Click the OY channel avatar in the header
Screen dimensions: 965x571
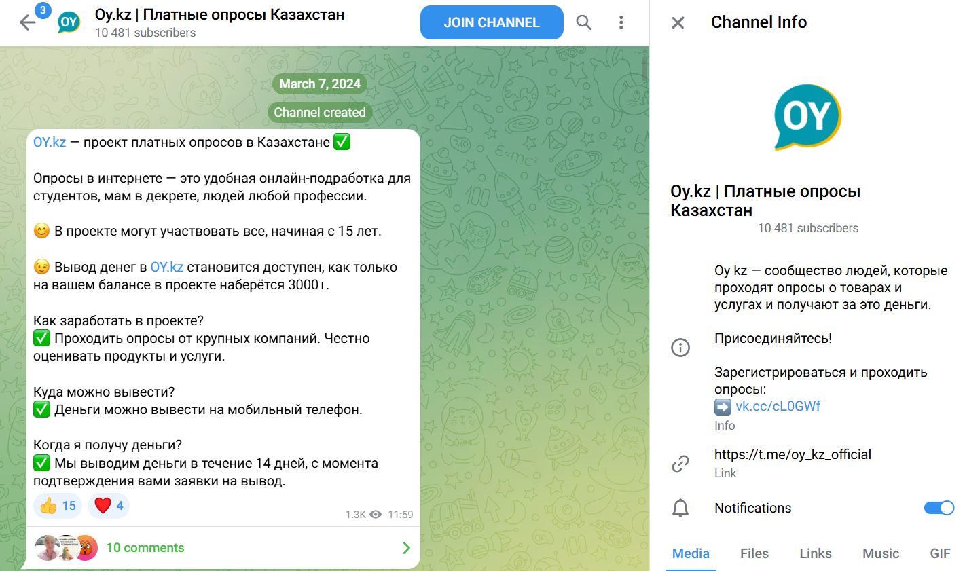[67, 22]
